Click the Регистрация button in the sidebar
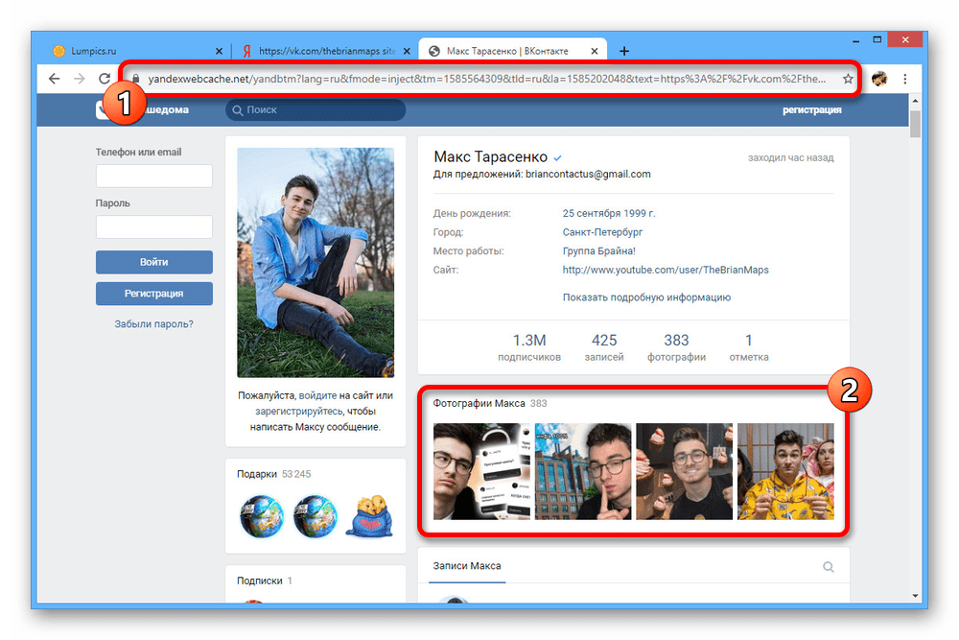Screen dimensions: 959x640 pos(154,294)
